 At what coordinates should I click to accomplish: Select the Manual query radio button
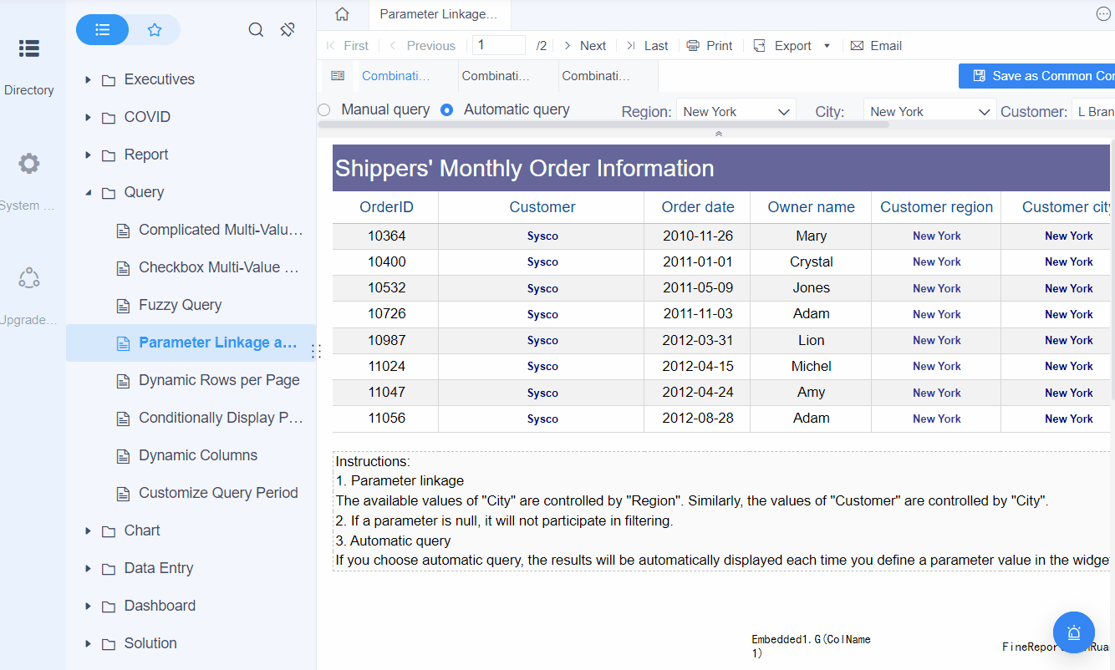[323, 109]
